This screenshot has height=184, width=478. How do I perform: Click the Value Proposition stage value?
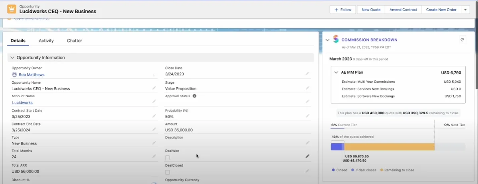coord(181,88)
